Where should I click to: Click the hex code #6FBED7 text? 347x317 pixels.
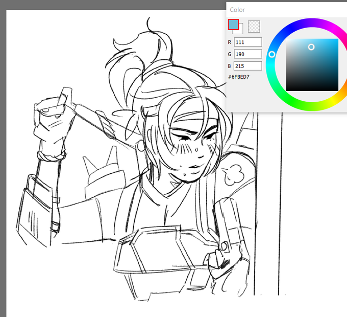239,77
